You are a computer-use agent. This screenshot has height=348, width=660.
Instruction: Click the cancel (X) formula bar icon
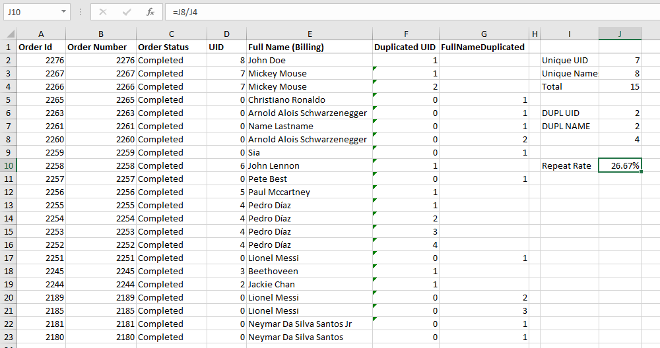click(x=103, y=12)
